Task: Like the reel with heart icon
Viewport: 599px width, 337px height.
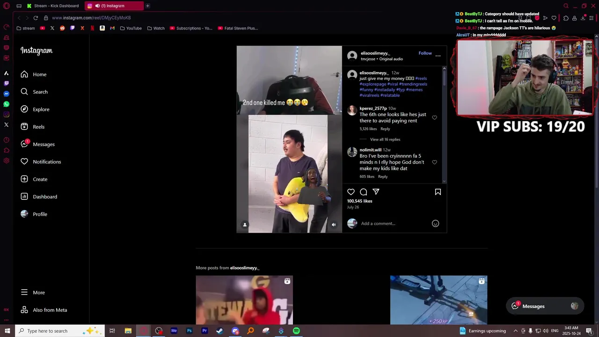Action: [x=351, y=192]
